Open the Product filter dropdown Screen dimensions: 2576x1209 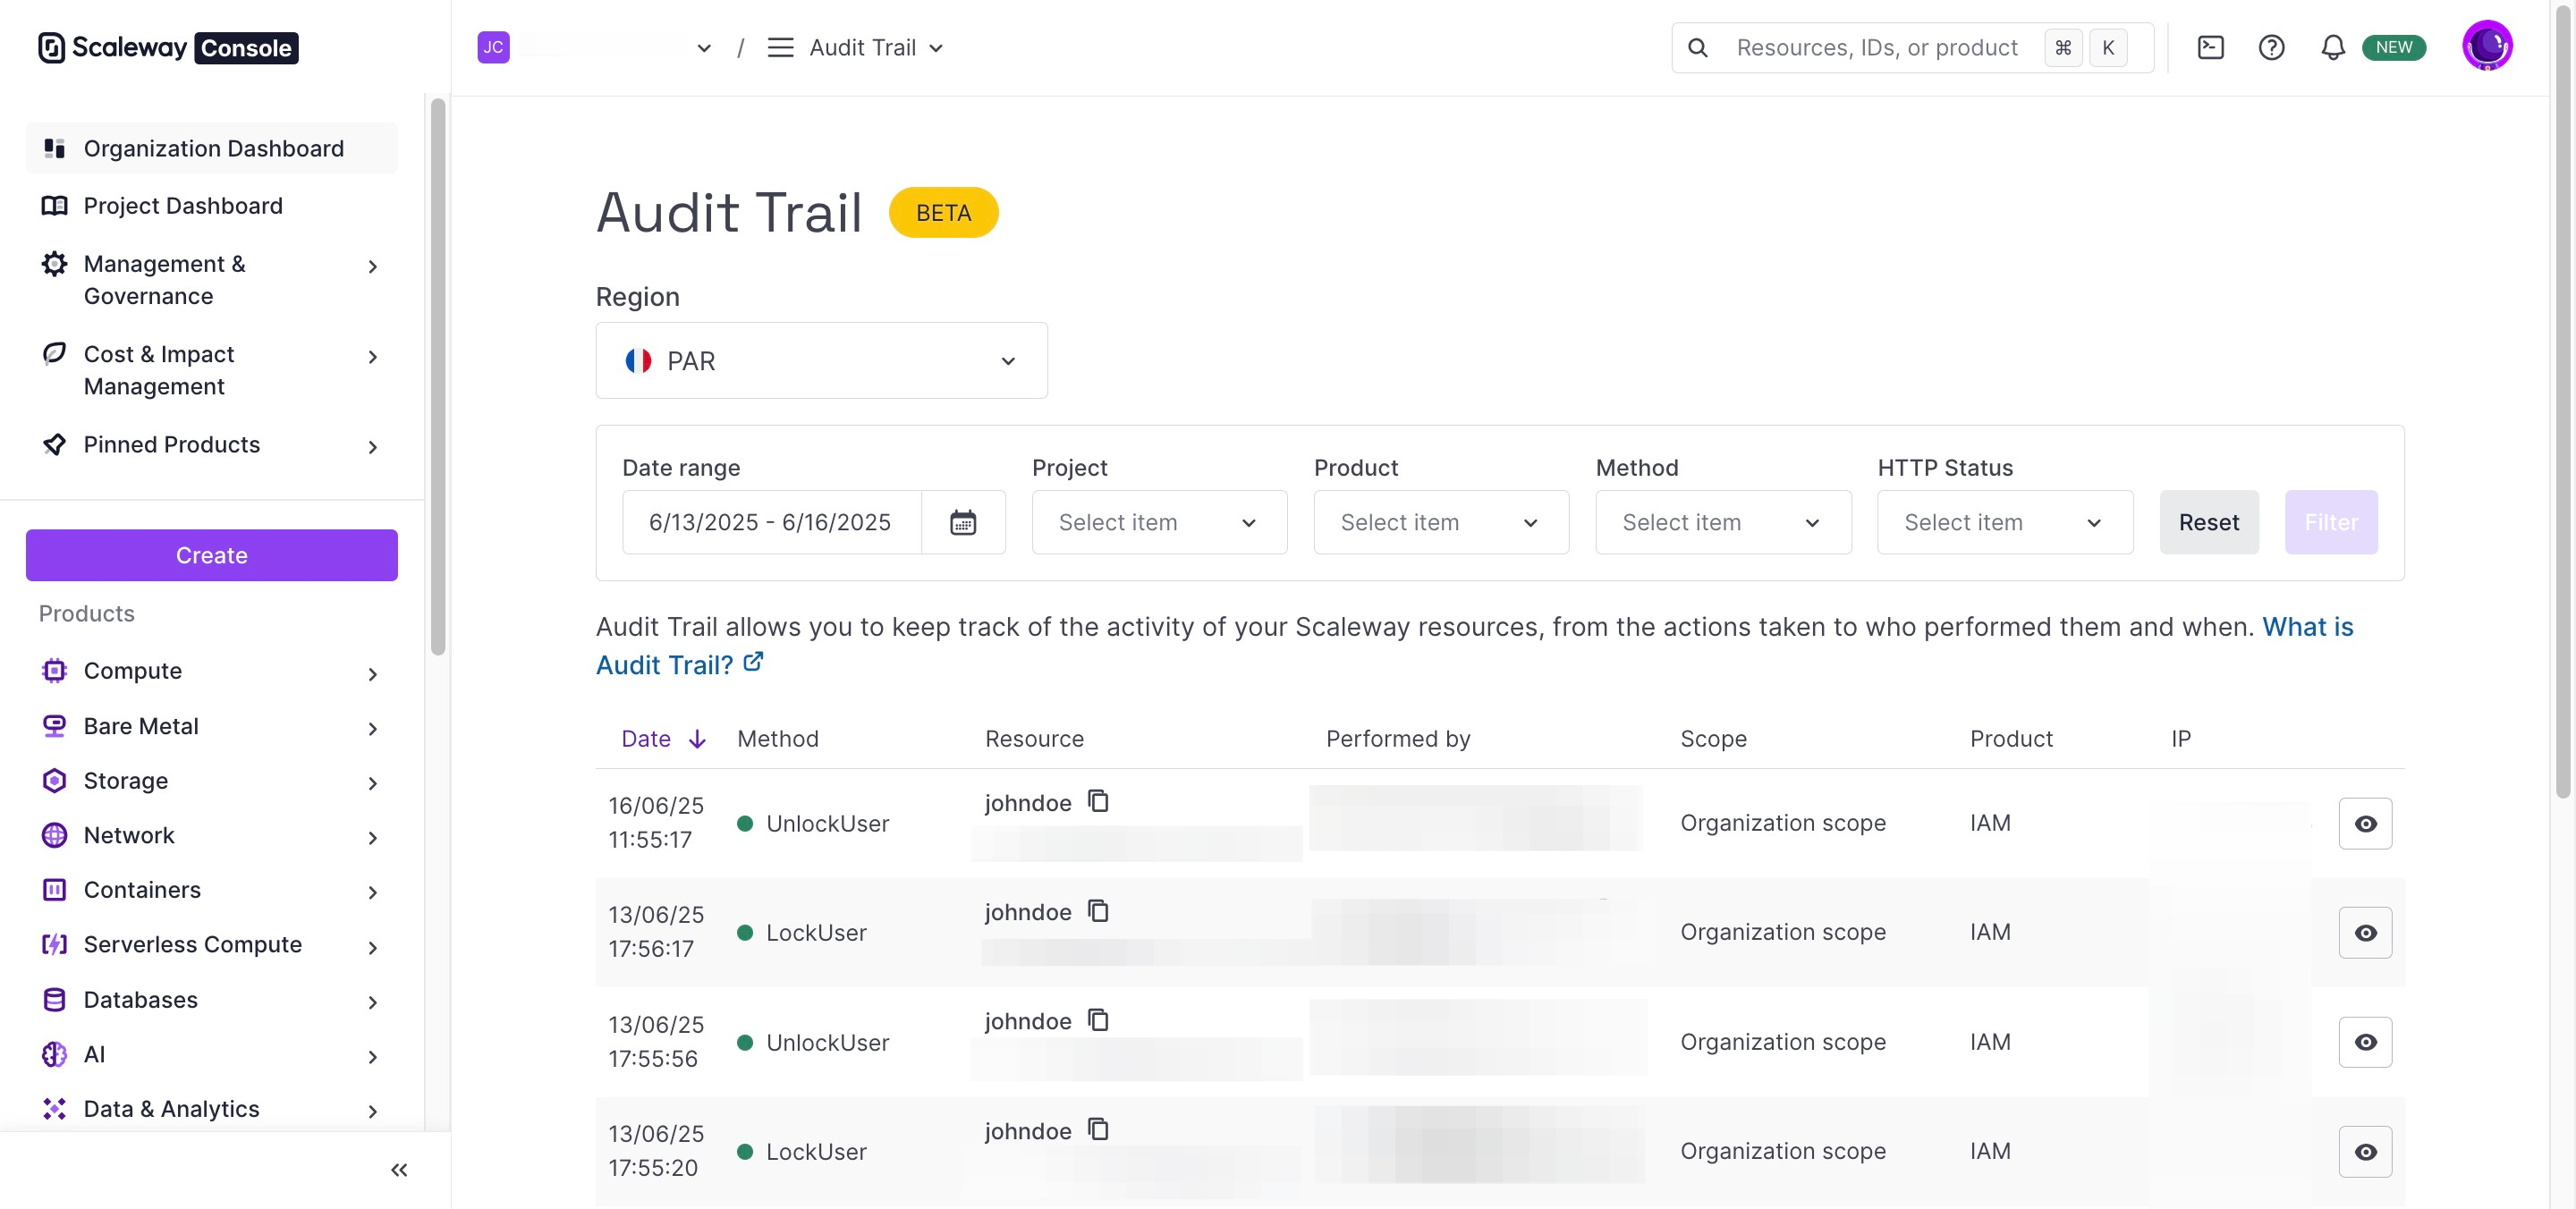(x=1440, y=522)
